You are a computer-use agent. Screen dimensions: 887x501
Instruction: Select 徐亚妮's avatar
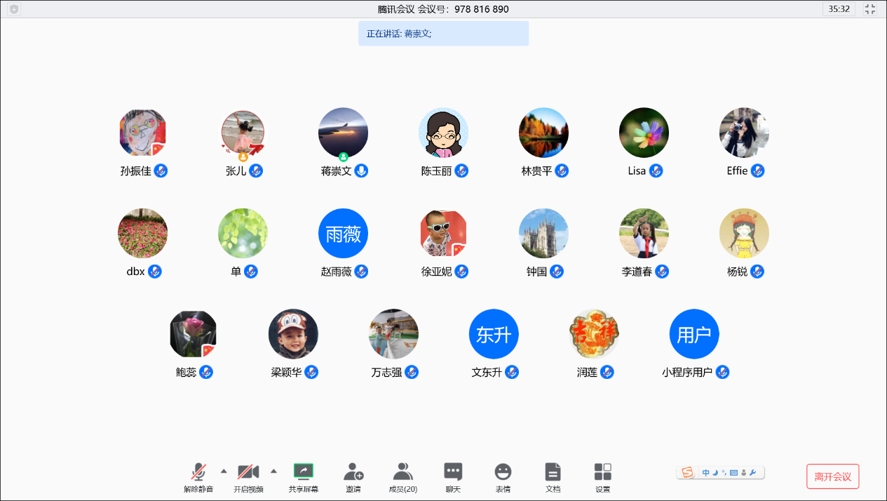444,233
